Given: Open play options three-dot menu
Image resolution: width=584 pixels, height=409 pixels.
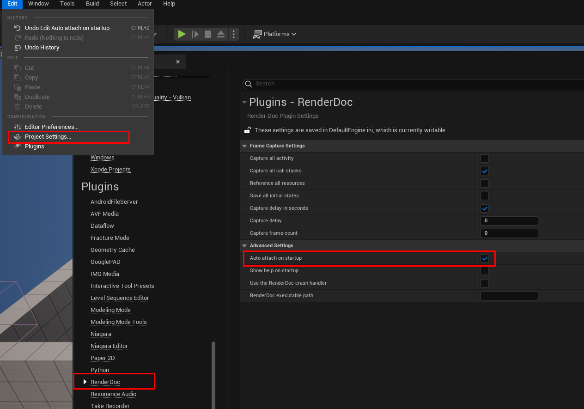Looking at the screenshot, I should 234,34.
